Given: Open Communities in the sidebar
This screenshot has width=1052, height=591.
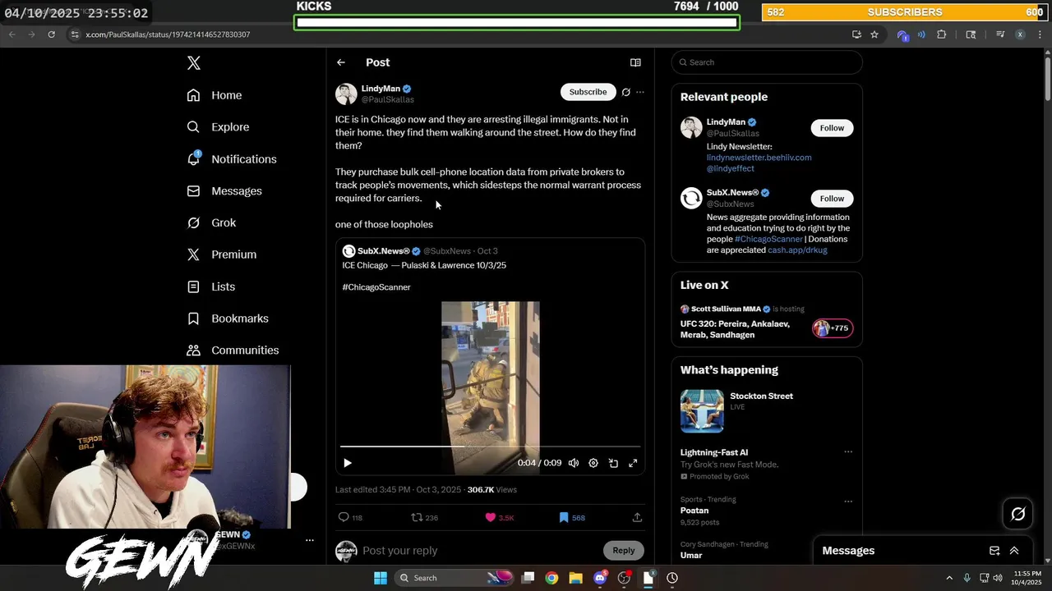Looking at the screenshot, I should coord(233,350).
